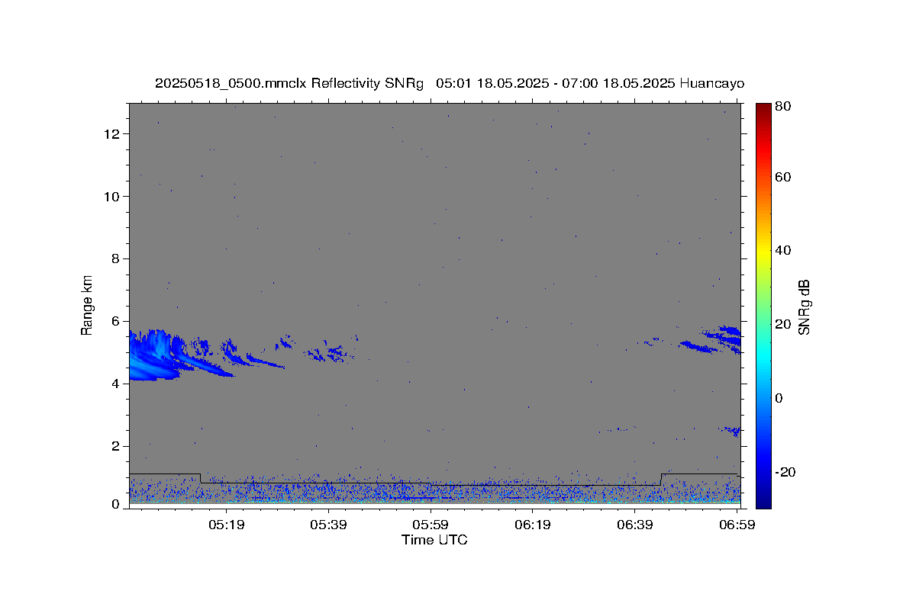Click the 'Huancayo' station name in title
Viewport: 916px width, 610px height.
(711, 83)
